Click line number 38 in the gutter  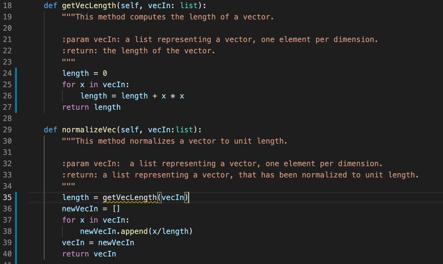tap(8, 231)
